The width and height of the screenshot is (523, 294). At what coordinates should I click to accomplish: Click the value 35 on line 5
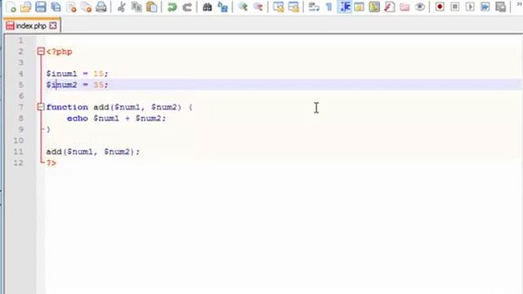click(x=98, y=85)
